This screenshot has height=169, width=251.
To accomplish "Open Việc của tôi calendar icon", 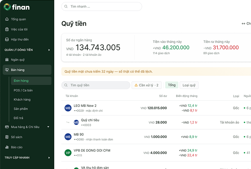I will (7, 29).
